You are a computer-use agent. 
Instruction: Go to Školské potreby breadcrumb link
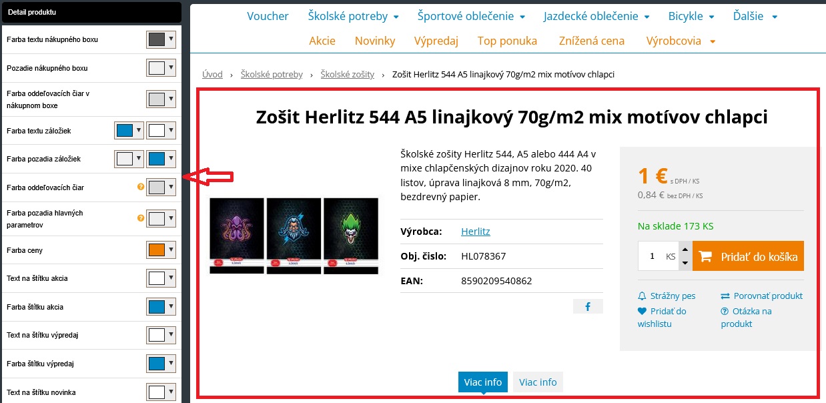pos(272,74)
